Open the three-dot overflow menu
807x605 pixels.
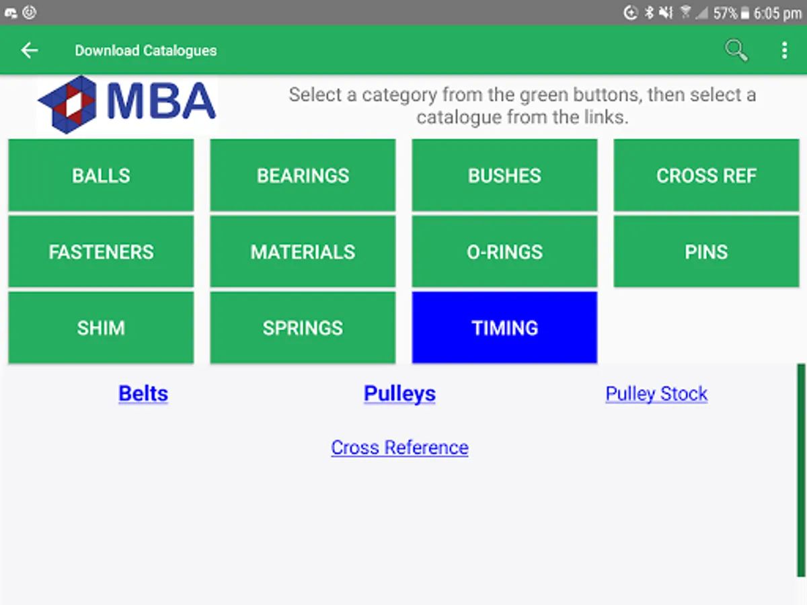(x=784, y=50)
